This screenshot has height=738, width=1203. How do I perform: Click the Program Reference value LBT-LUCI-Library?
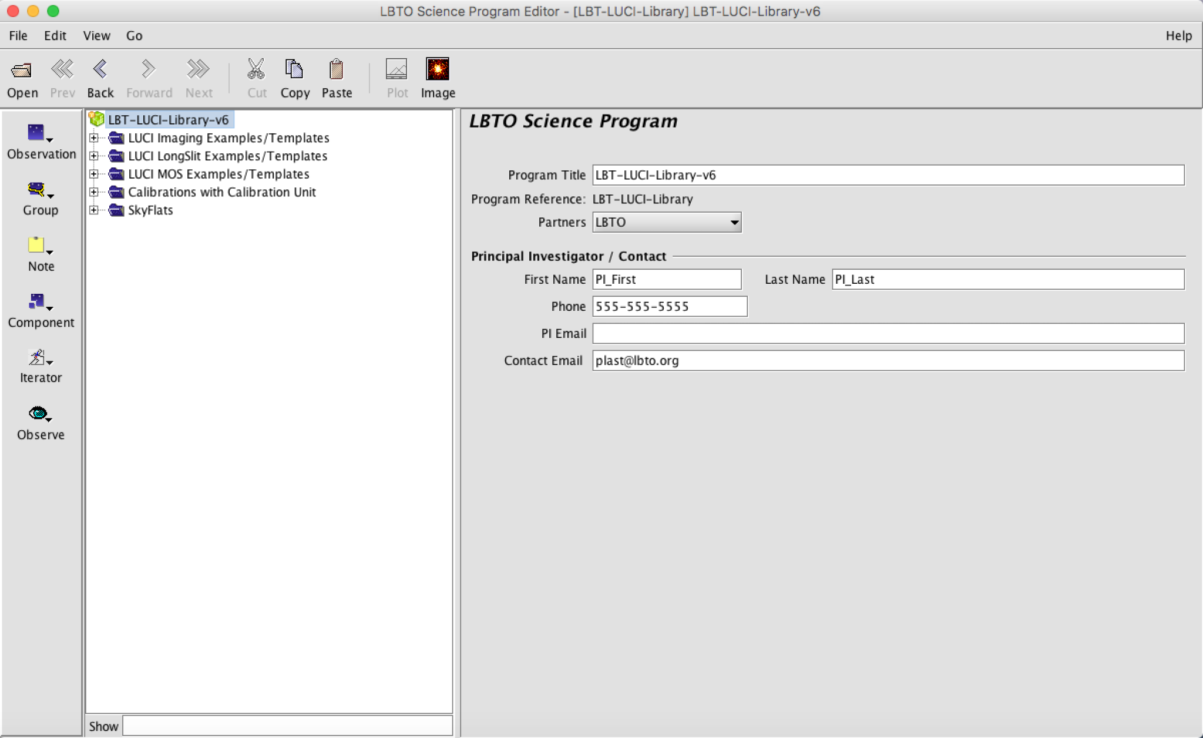click(643, 199)
